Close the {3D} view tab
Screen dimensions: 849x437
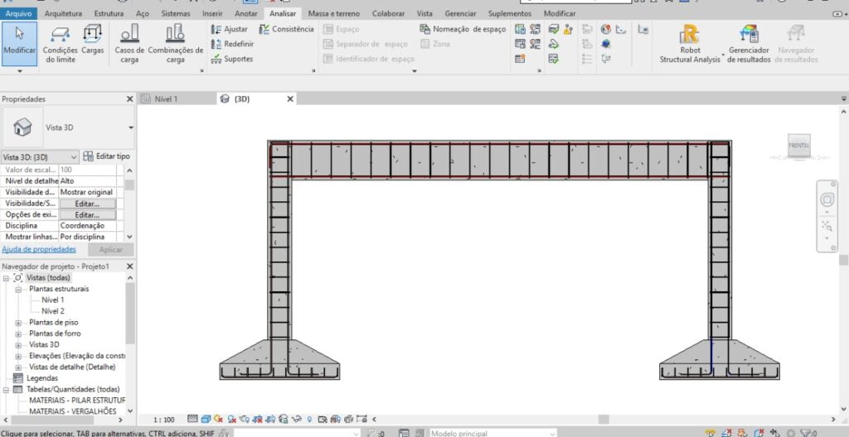(289, 99)
